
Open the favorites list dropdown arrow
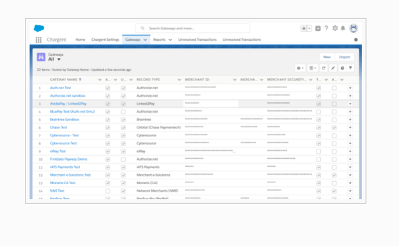coord(310,28)
